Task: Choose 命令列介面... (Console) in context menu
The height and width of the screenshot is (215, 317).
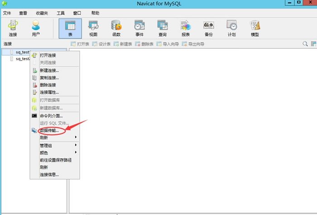Action: coord(55,116)
